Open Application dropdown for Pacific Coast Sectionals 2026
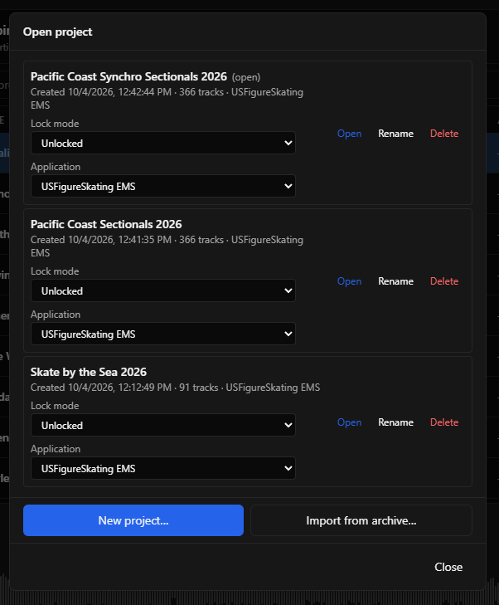 [163, 334]
